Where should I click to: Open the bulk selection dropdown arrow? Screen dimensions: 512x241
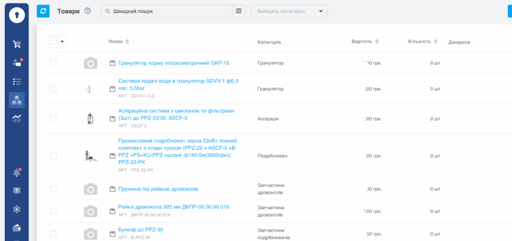click(x=62, y=42)
